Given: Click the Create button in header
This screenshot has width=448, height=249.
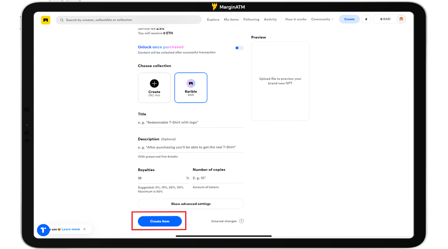Looking at the screenshot, I should coord(349,19).
